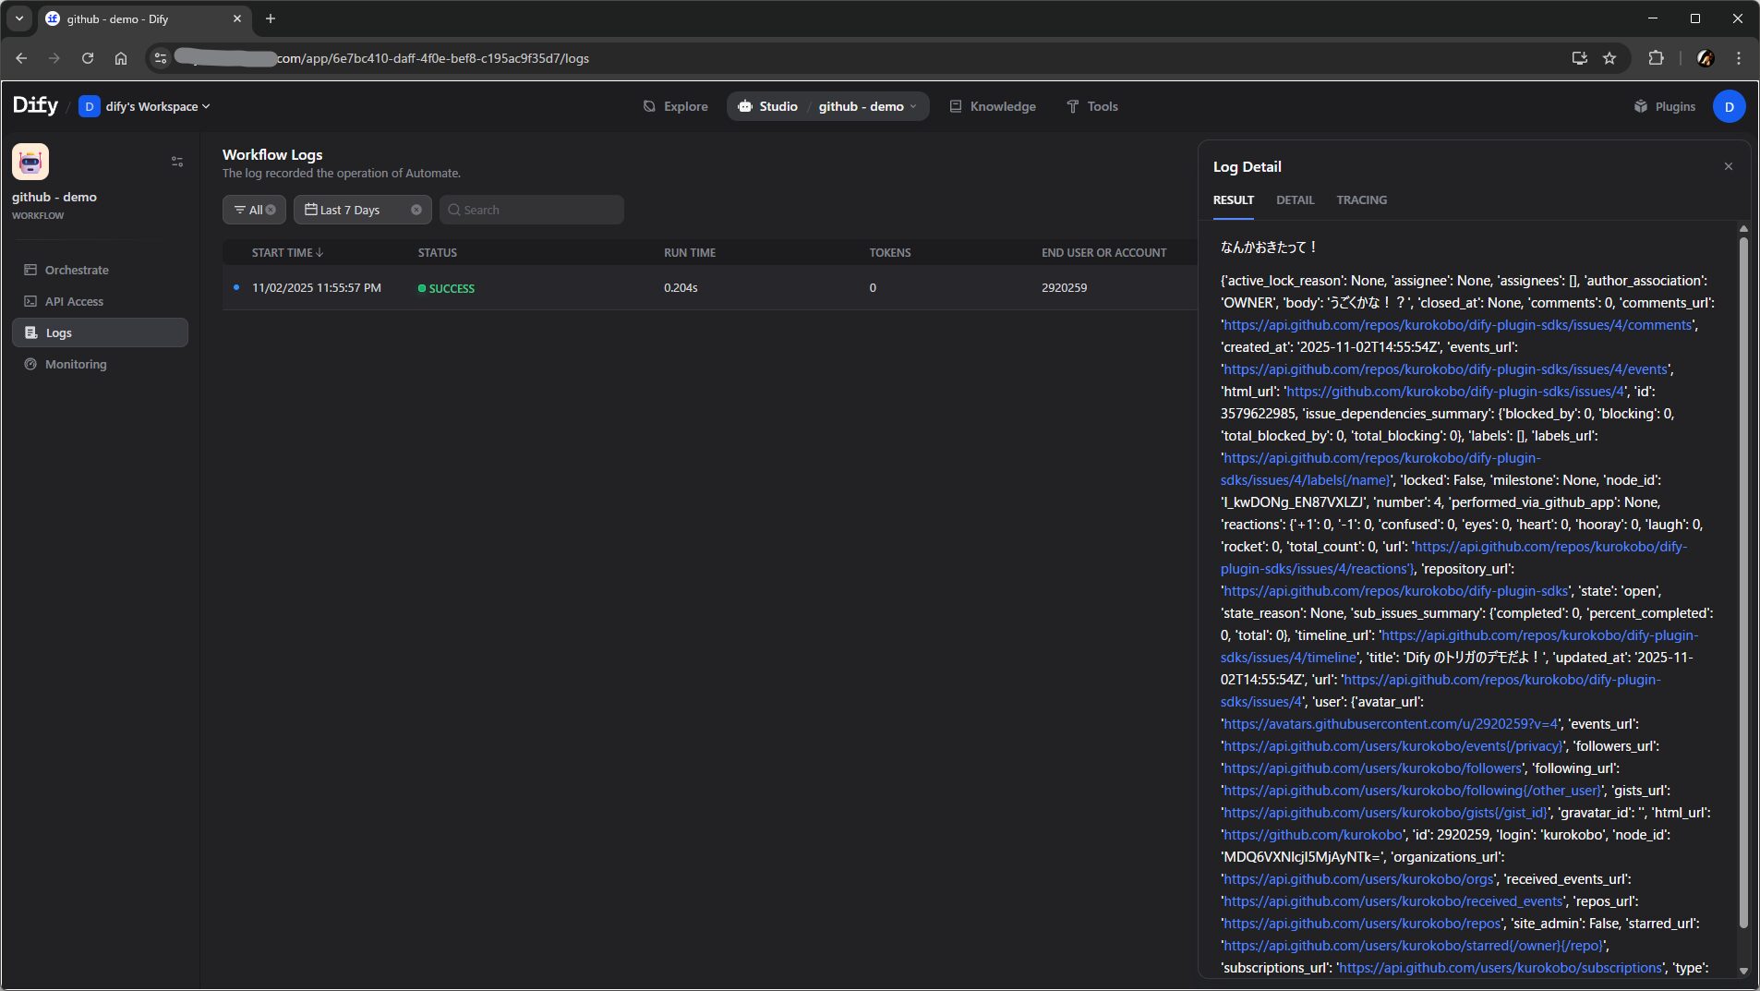This screenshot has width=1760, height=991.
Task: Switch to the DETAIL tab
Action: [x=1295, y=199]
